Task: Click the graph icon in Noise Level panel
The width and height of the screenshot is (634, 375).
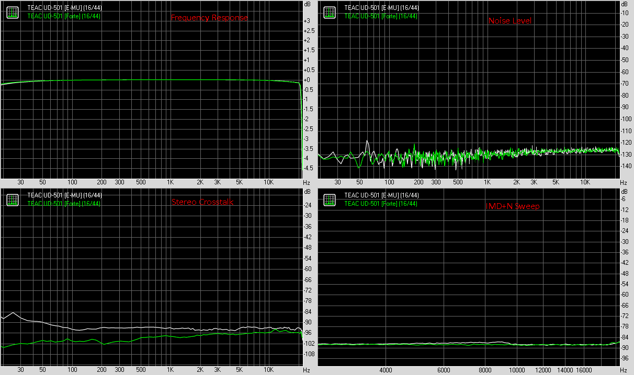Action: pos(330,12)
